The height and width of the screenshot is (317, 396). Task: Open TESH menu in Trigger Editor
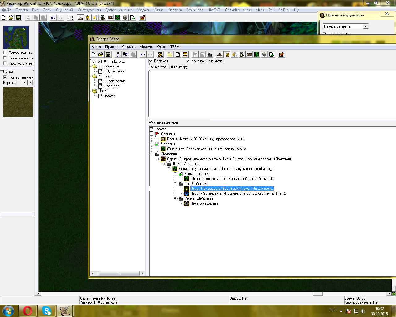click(174, 47)
